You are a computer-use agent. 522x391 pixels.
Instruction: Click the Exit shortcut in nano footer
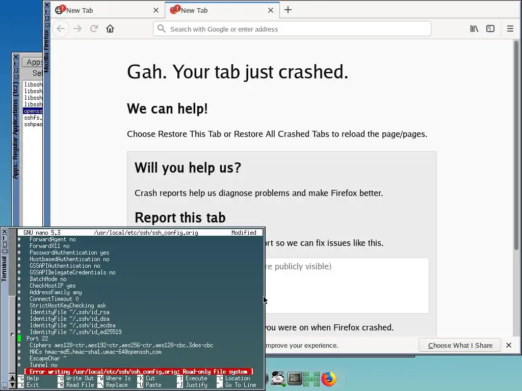pyautogui.click(x=29, y=385)
